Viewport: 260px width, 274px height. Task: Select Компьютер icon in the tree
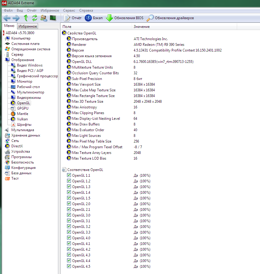coord(7,38)
